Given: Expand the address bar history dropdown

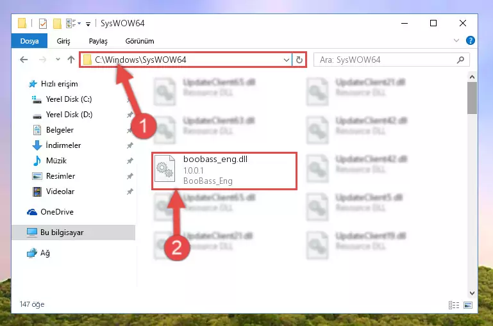Looking at the screenshot, I should pos(286,60).
